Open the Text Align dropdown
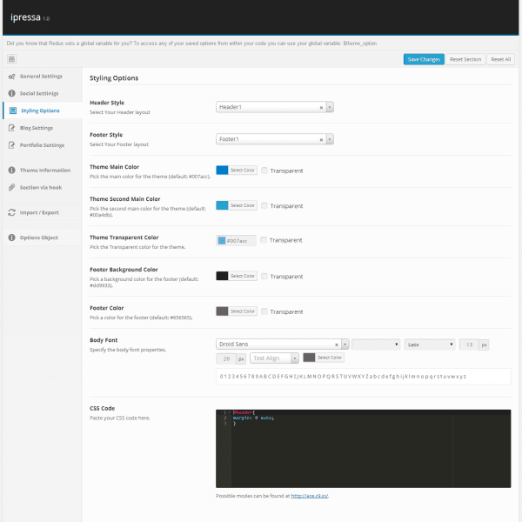Screen dimensions: 522x522 [x=294, y=358]
